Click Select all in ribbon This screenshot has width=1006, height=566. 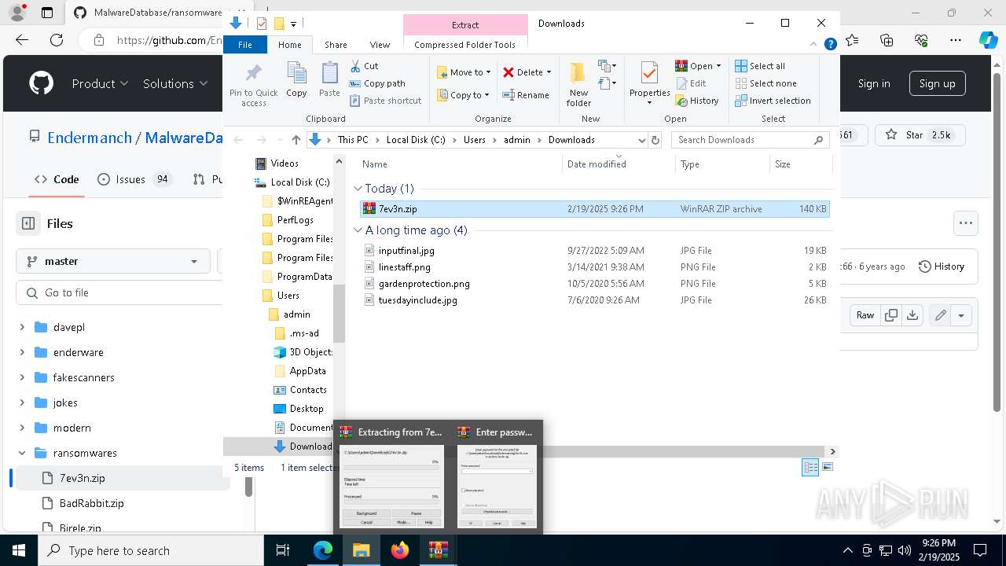tap(760, 66)
